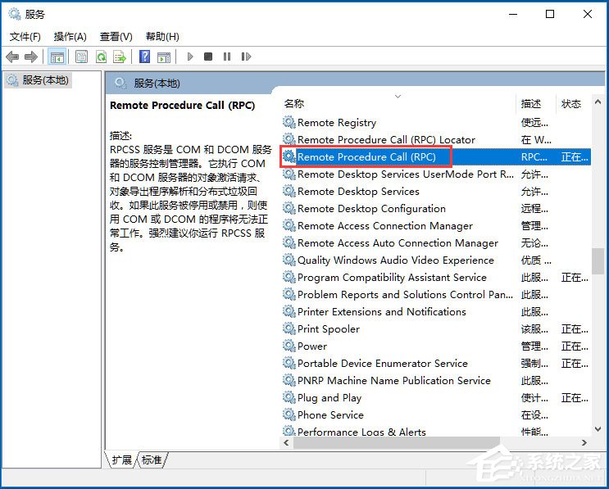Open Help via the blue question icon

(144, 57)
